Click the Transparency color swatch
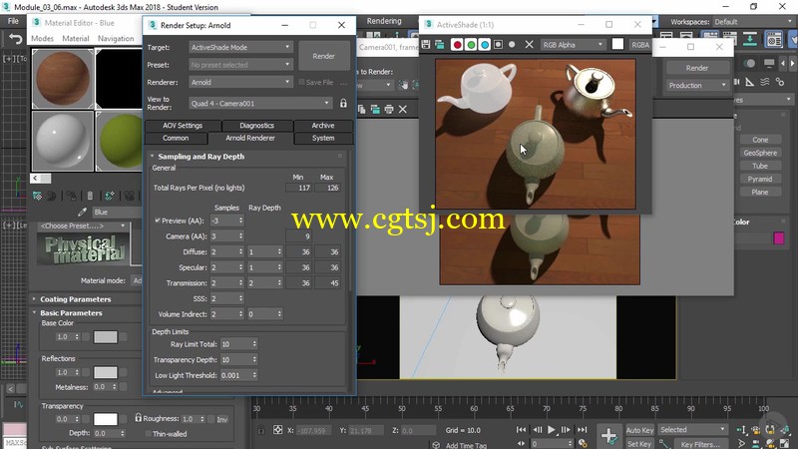Screen dimensions: 798x449 pos(106,419)
